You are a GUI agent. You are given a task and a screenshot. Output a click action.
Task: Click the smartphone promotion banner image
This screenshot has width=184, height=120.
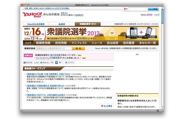point(141,33)
